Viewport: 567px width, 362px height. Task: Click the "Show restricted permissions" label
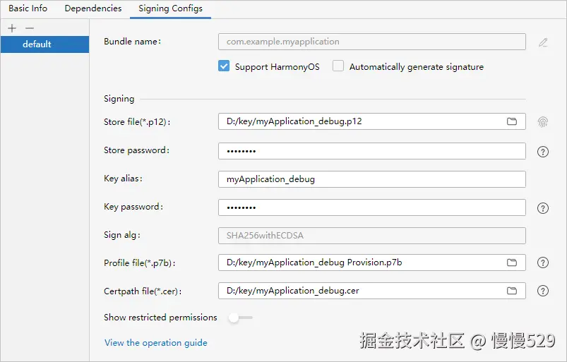coord(160,318)
